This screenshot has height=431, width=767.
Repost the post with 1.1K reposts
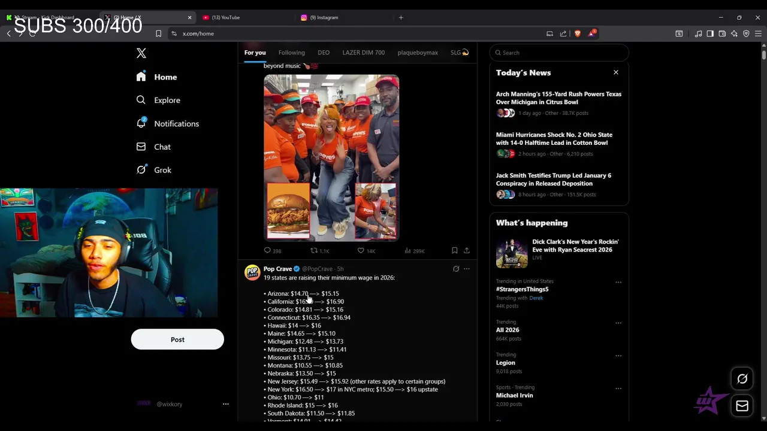(x=319, y=251)
